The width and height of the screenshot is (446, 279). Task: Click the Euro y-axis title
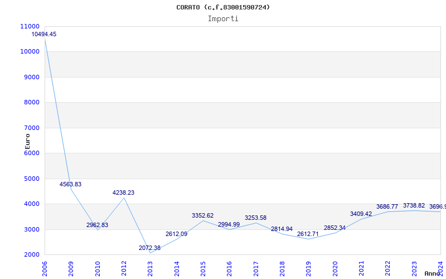(x=27, y=142)
